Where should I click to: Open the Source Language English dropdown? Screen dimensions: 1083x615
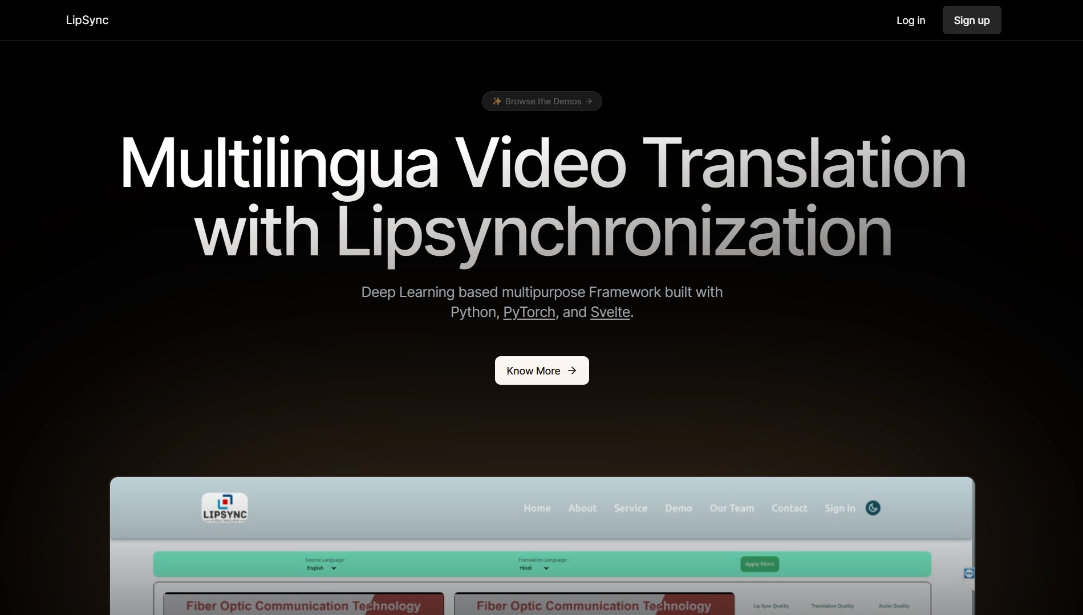(x=322, y=568)
